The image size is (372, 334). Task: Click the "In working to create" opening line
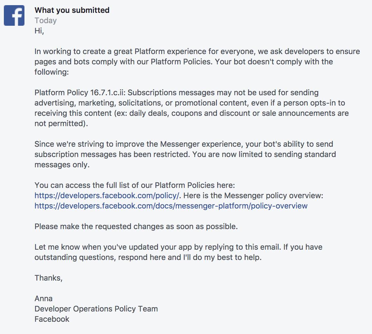[197, 51]
